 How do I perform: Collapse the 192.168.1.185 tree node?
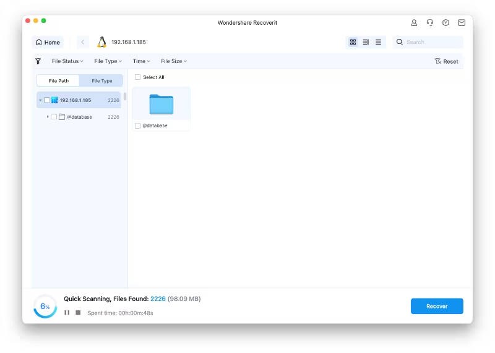(x=40, y=100)
